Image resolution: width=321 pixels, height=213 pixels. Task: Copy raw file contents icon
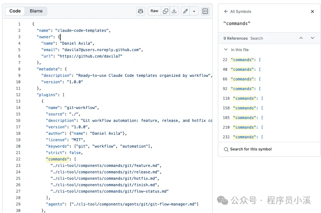(x=165, y=11)
